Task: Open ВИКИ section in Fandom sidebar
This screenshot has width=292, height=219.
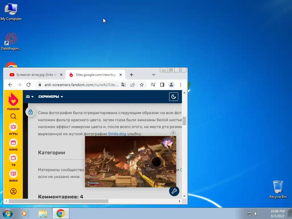Action: click(x=13, y=176)
